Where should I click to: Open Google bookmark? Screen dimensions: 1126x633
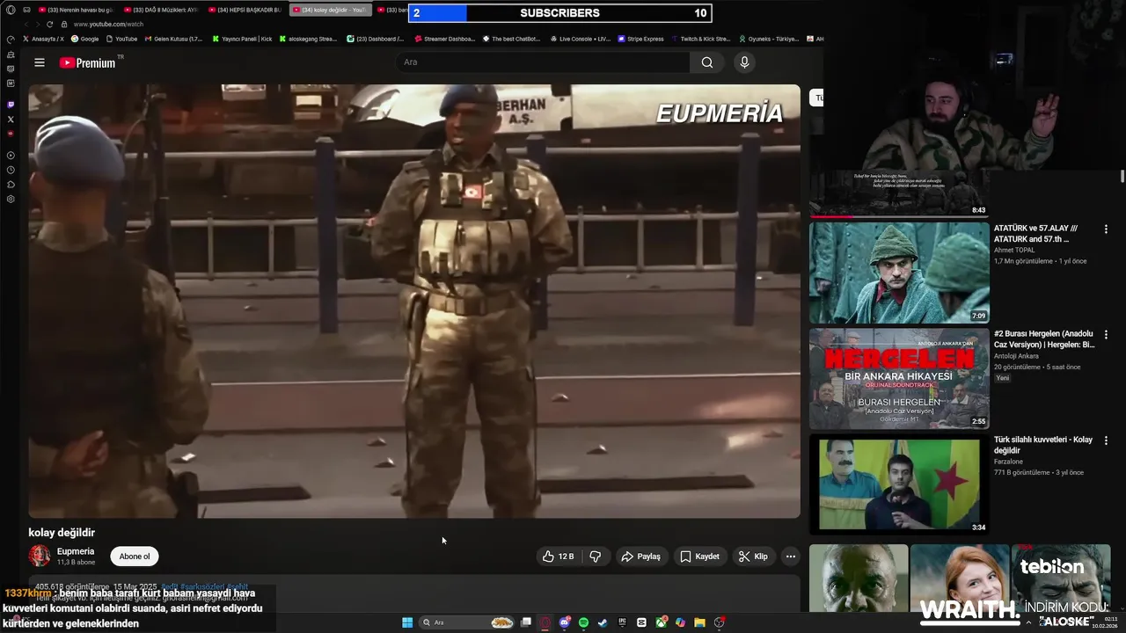click(x=85, y=39)
